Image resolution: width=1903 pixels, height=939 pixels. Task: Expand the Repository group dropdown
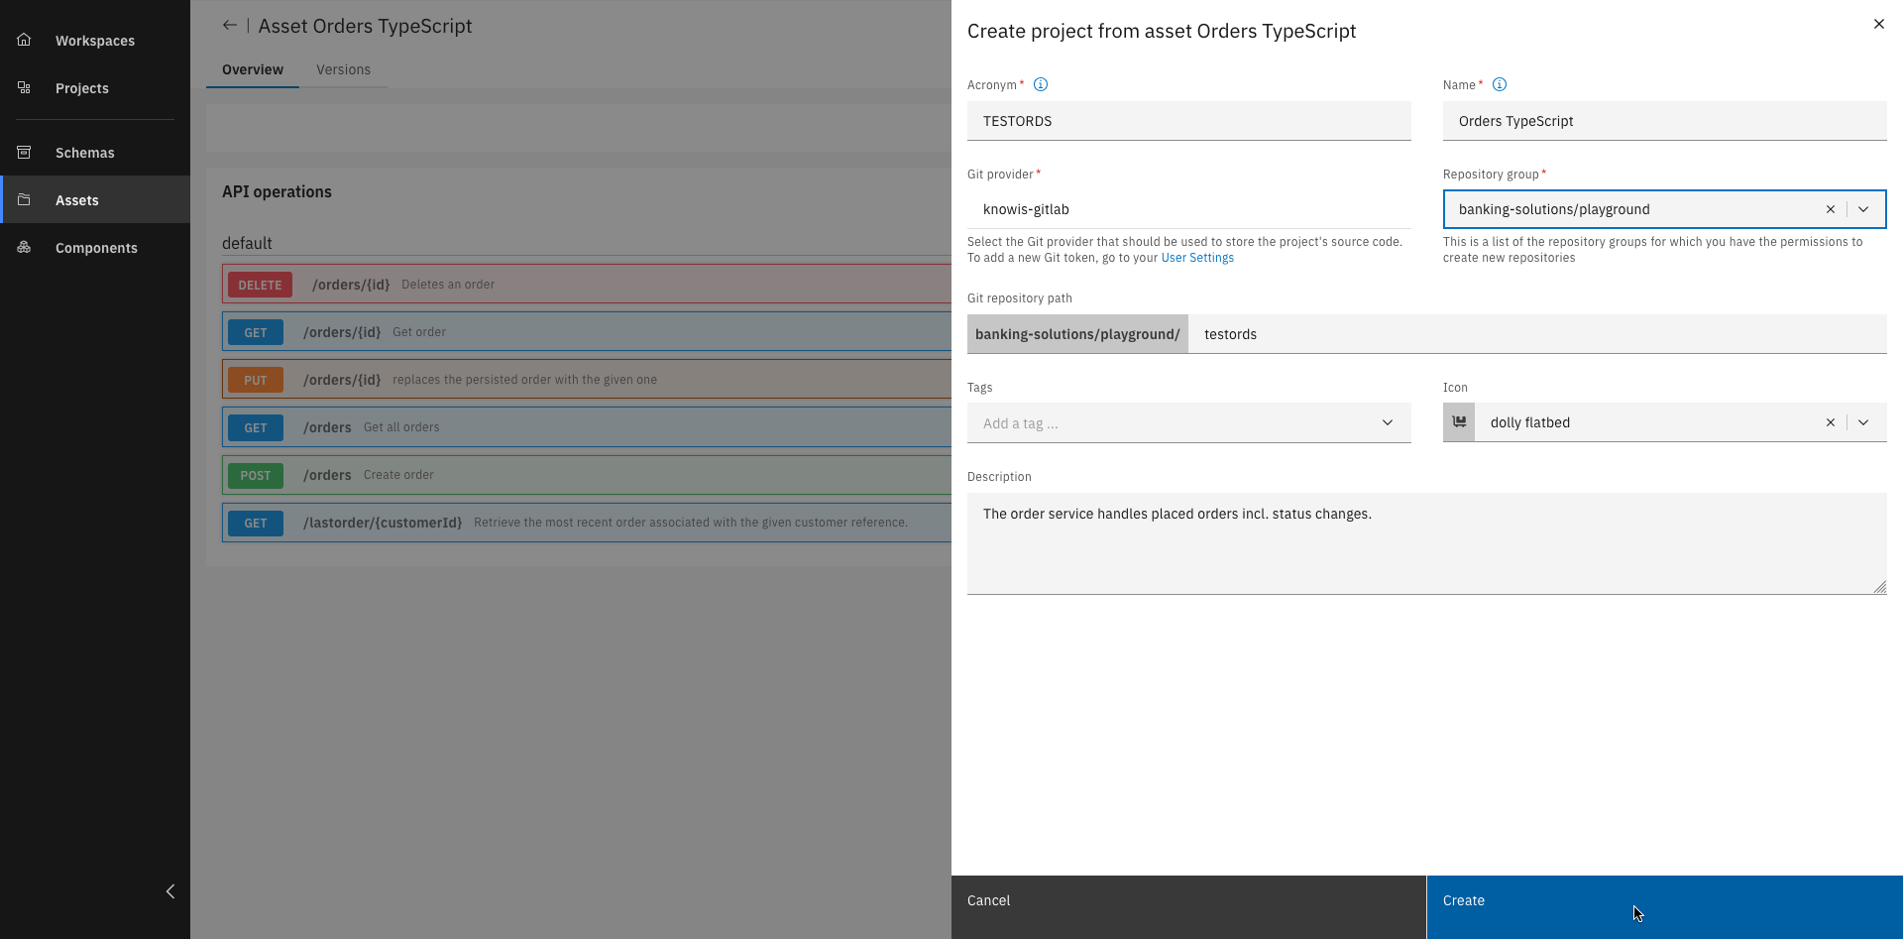(x=1864, y=209)
